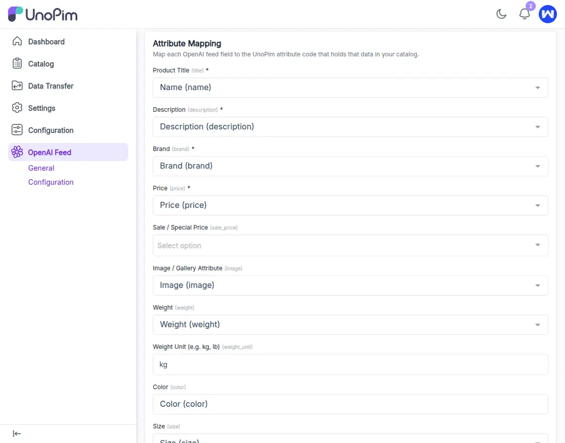Toggle dark mode with the moon icon
This screenshot has height=443, width=565.
pyautogui.click(x=501, y=14)
